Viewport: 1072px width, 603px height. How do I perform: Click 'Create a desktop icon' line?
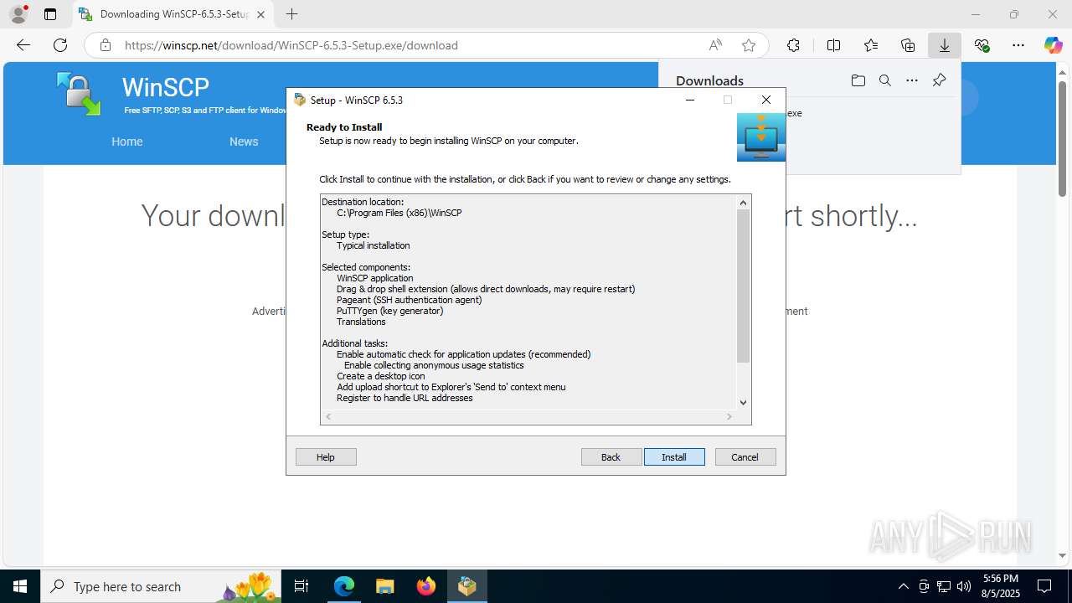point(381,376)
